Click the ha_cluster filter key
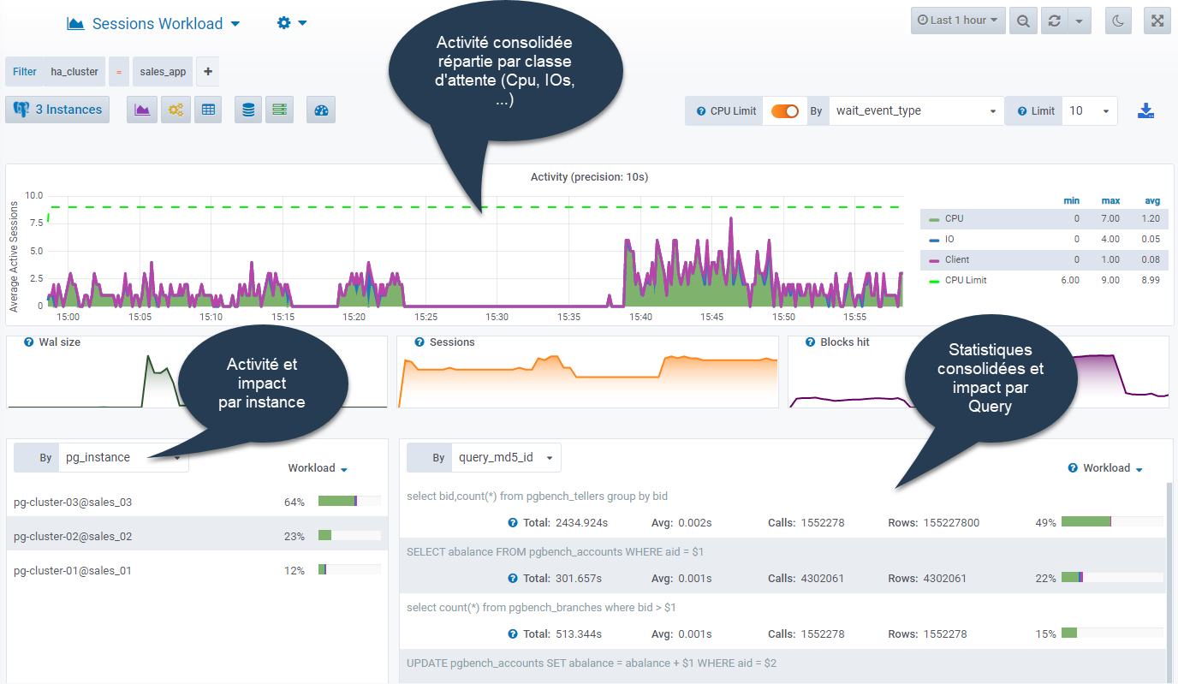The width and height of the screenshot is (1178, 684). pyautogui.click(x=74, y=72)
